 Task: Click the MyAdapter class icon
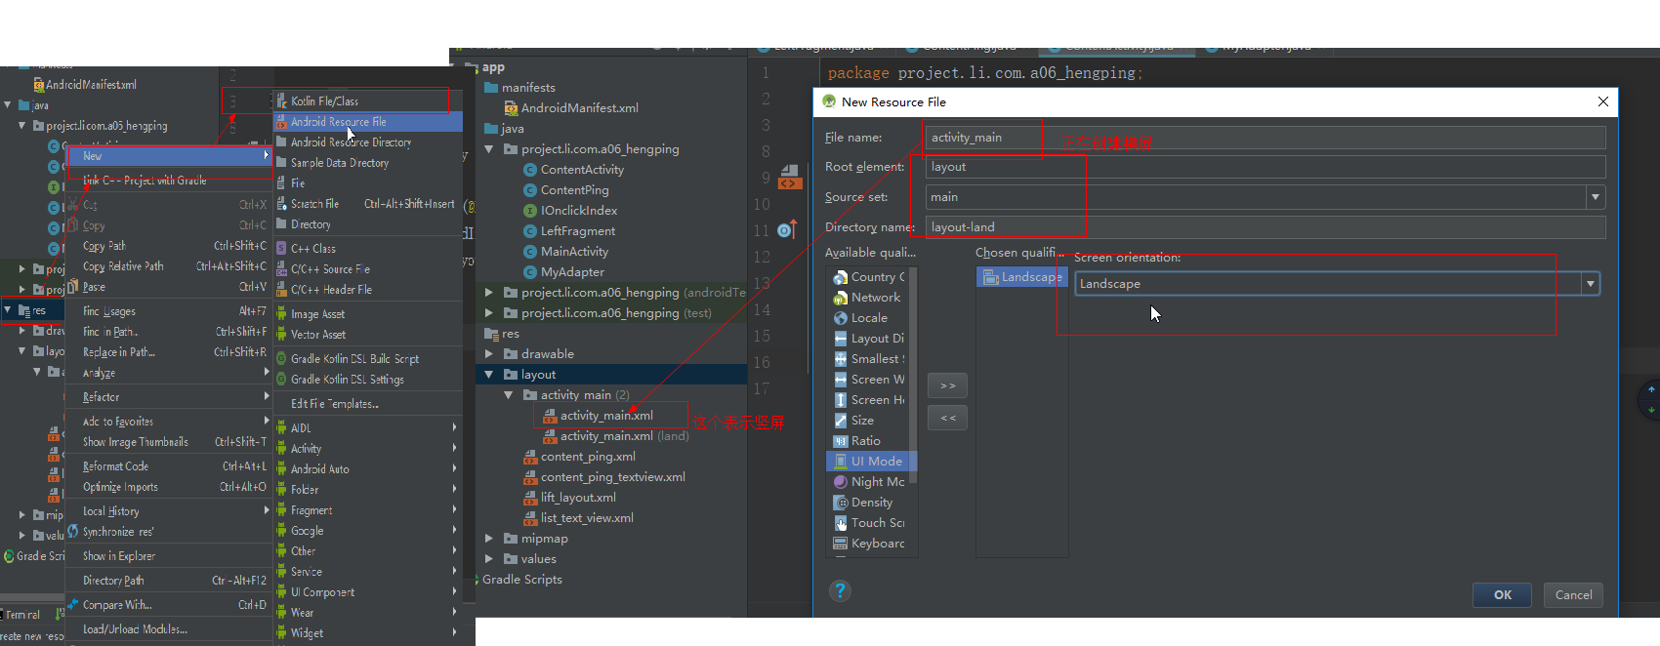(x=530, y=272)
